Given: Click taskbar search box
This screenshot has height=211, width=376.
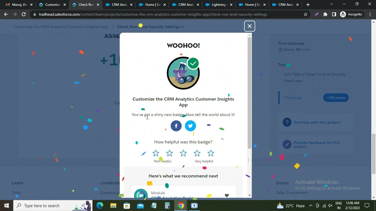Looking at the screenshot, I should (53, 205).
